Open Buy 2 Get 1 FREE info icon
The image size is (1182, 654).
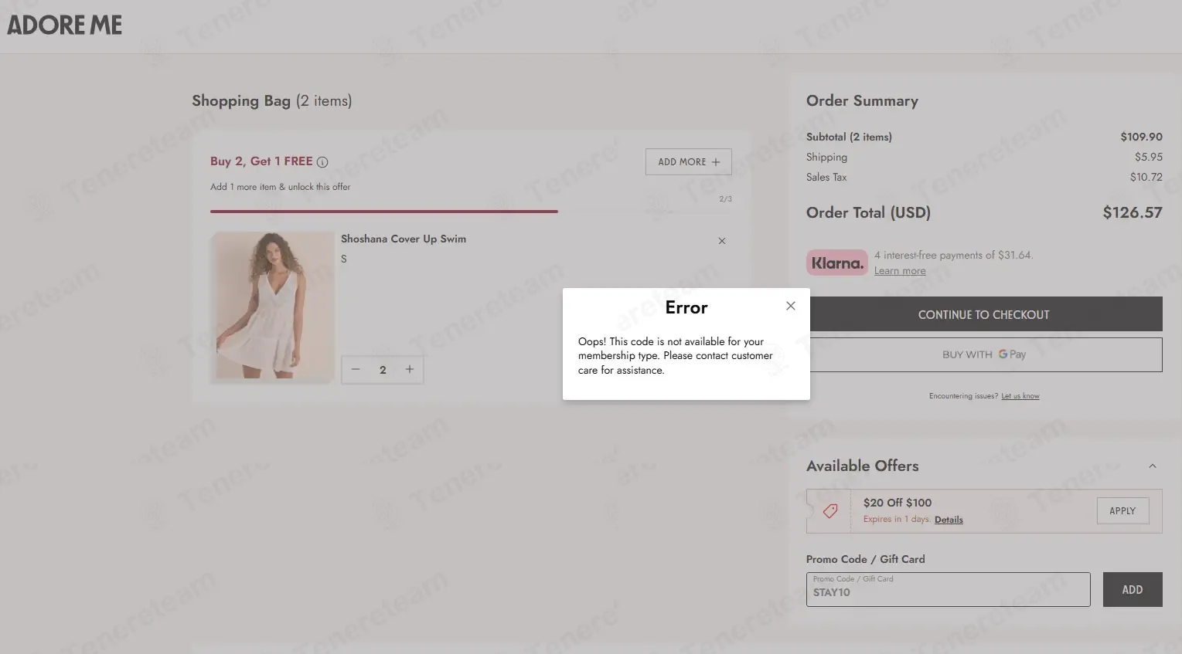pyautogui.click(x=322, y=162)
